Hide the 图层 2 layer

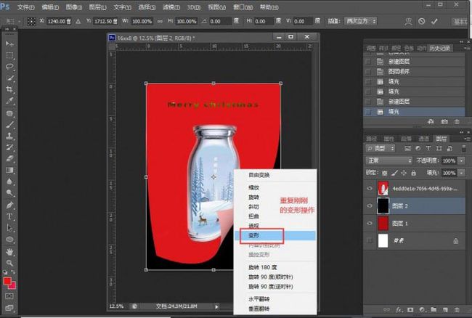click(370, 205)
